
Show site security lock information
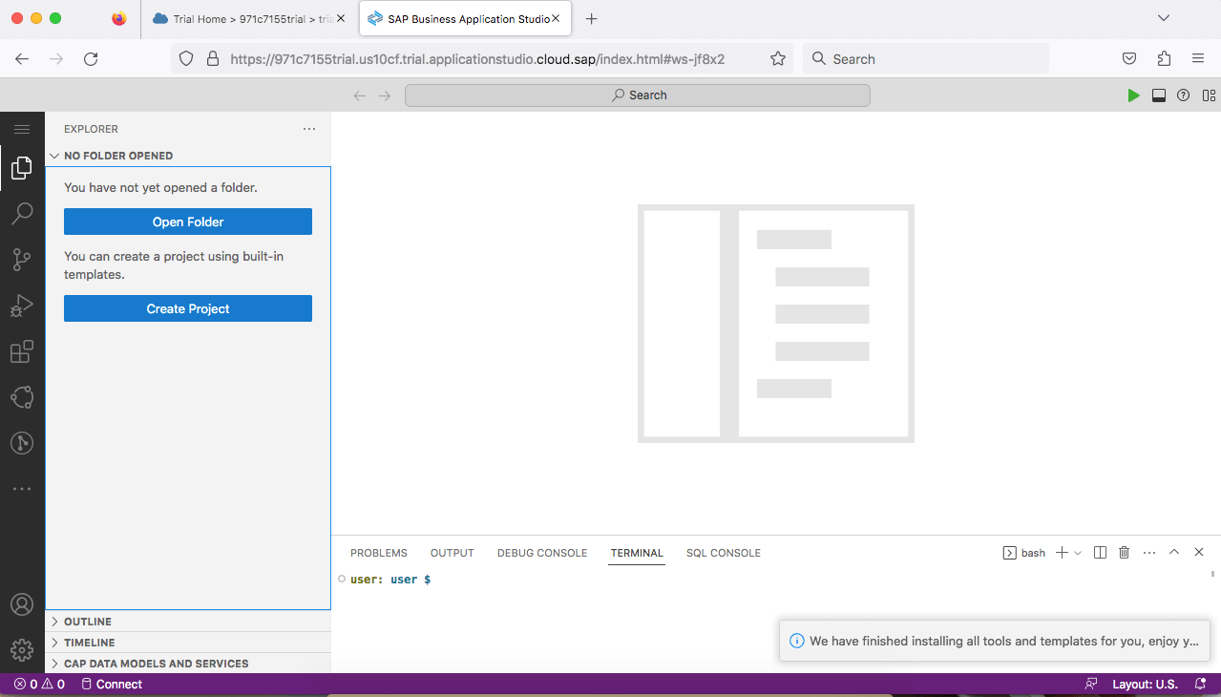213,59
